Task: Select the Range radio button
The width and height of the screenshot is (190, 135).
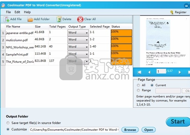Action: pos(138,90)
